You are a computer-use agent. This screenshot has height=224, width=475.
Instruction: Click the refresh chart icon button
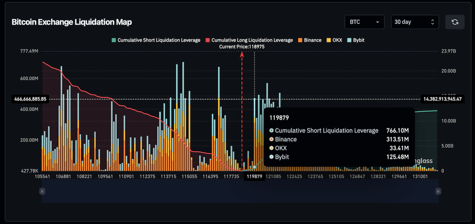point(455,22)
